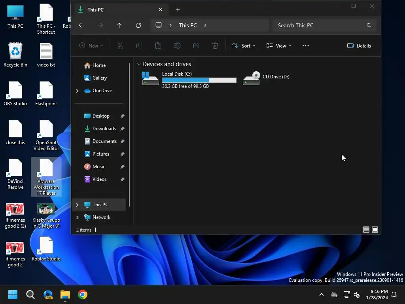Select the This PC tab

tap(120, 10)
